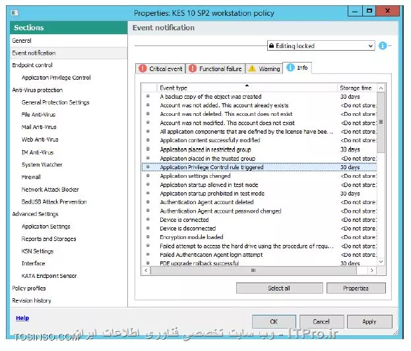Viewport: 411px width, 351px height.
Task: Open event Properties button
Action: tap(356, 288)
